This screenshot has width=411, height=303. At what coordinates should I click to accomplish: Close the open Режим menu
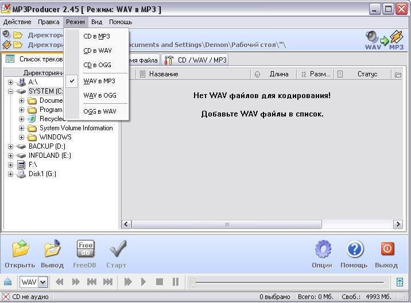[75, 22]
